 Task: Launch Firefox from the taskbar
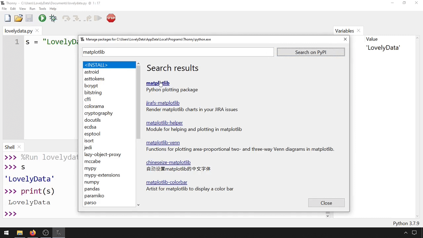click(32, 233)
